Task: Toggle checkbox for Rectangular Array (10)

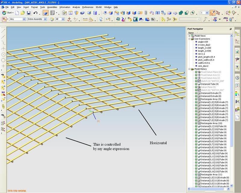Action: point(196,123)
